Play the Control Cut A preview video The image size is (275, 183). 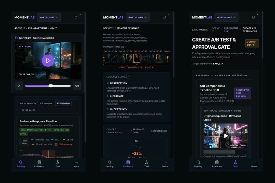pyautogui.click(x=226, y=136)
